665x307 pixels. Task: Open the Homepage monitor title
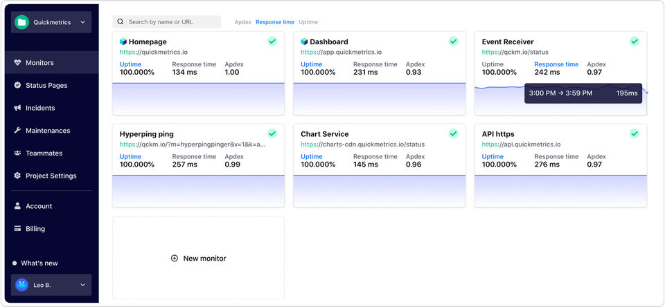pos(148,42)
